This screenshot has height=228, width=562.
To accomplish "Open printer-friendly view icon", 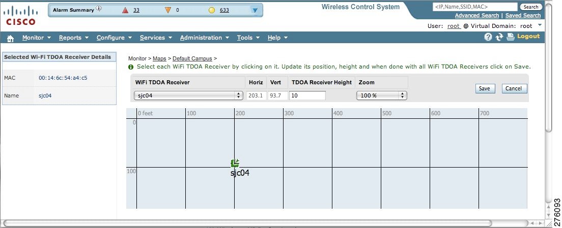I will click(x=511, y=37).
